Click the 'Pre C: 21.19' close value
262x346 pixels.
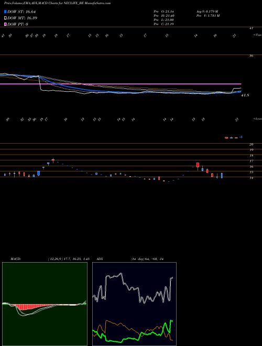[163, 24]
